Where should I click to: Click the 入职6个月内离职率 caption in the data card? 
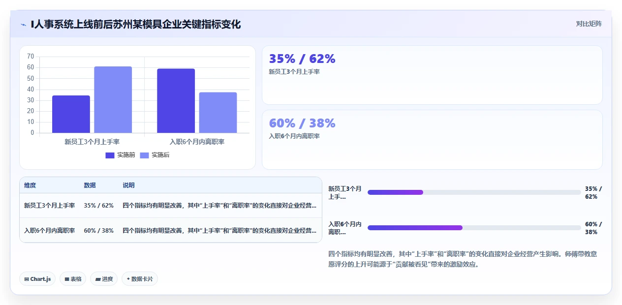coord(294,136)
